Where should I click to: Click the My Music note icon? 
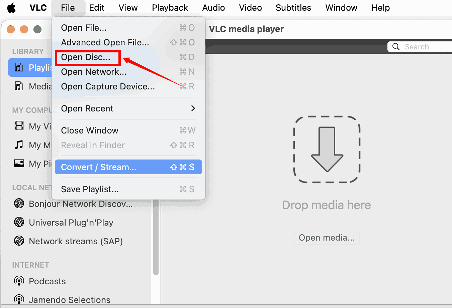point(19,145)
